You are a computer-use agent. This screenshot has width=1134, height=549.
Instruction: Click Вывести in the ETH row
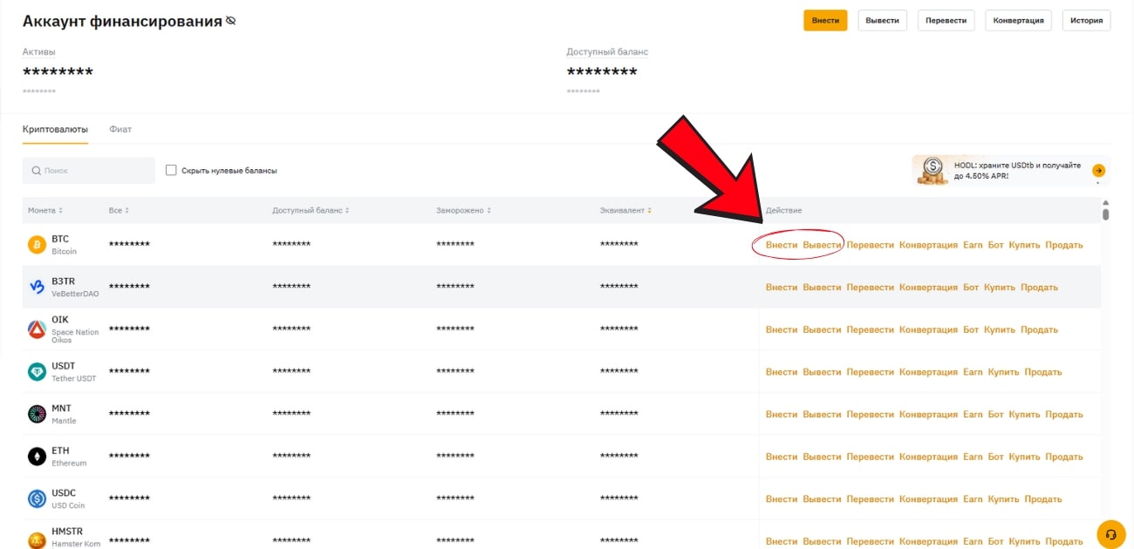point(822,457)
